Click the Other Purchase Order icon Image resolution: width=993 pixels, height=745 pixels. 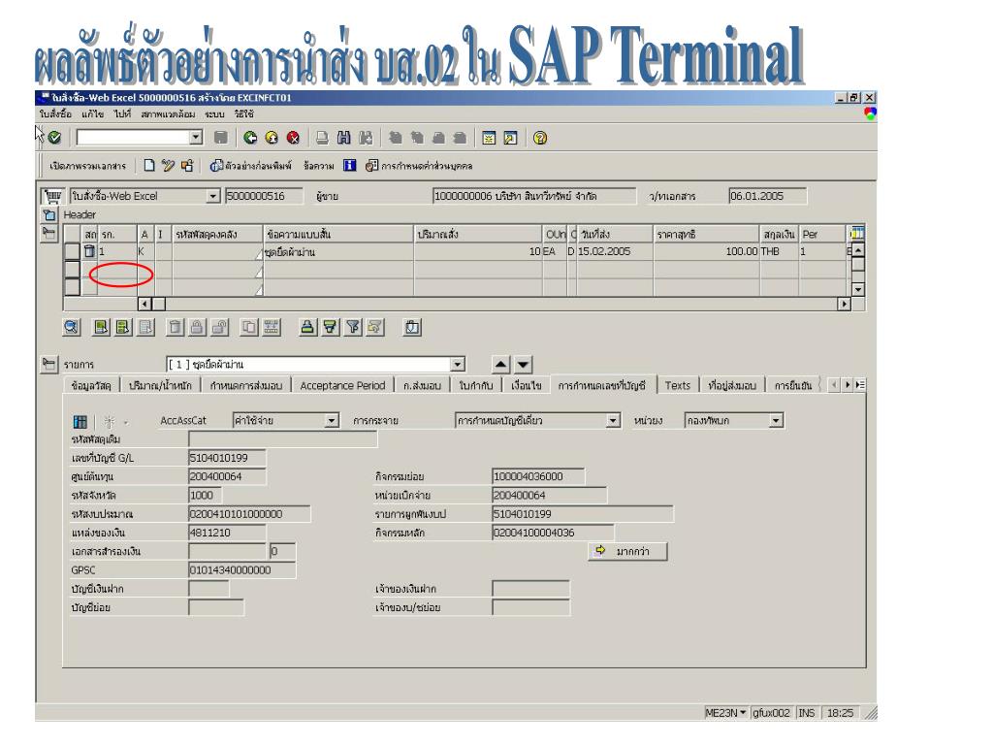click(x=187, y=165)
